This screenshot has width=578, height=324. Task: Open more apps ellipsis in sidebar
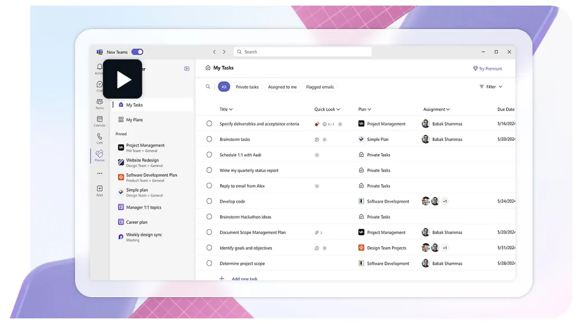click(x=100, y=174)
